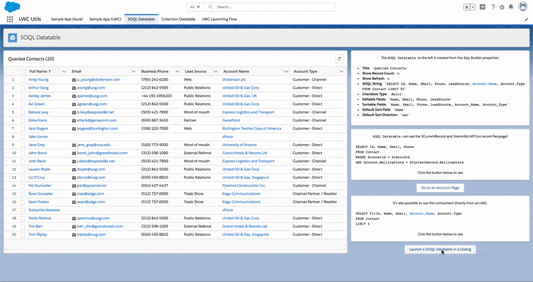Click Launch a SOQL Datatable in a Dialog
The image size is (533, 282).
click(440, 249)
